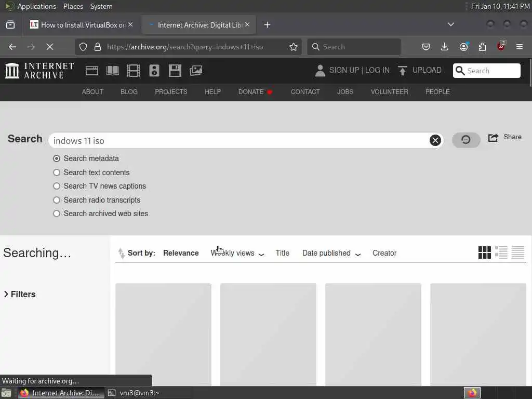Sort results by Relevance
Viewport: 532px width, 399px height.
(x=181, y=253)
